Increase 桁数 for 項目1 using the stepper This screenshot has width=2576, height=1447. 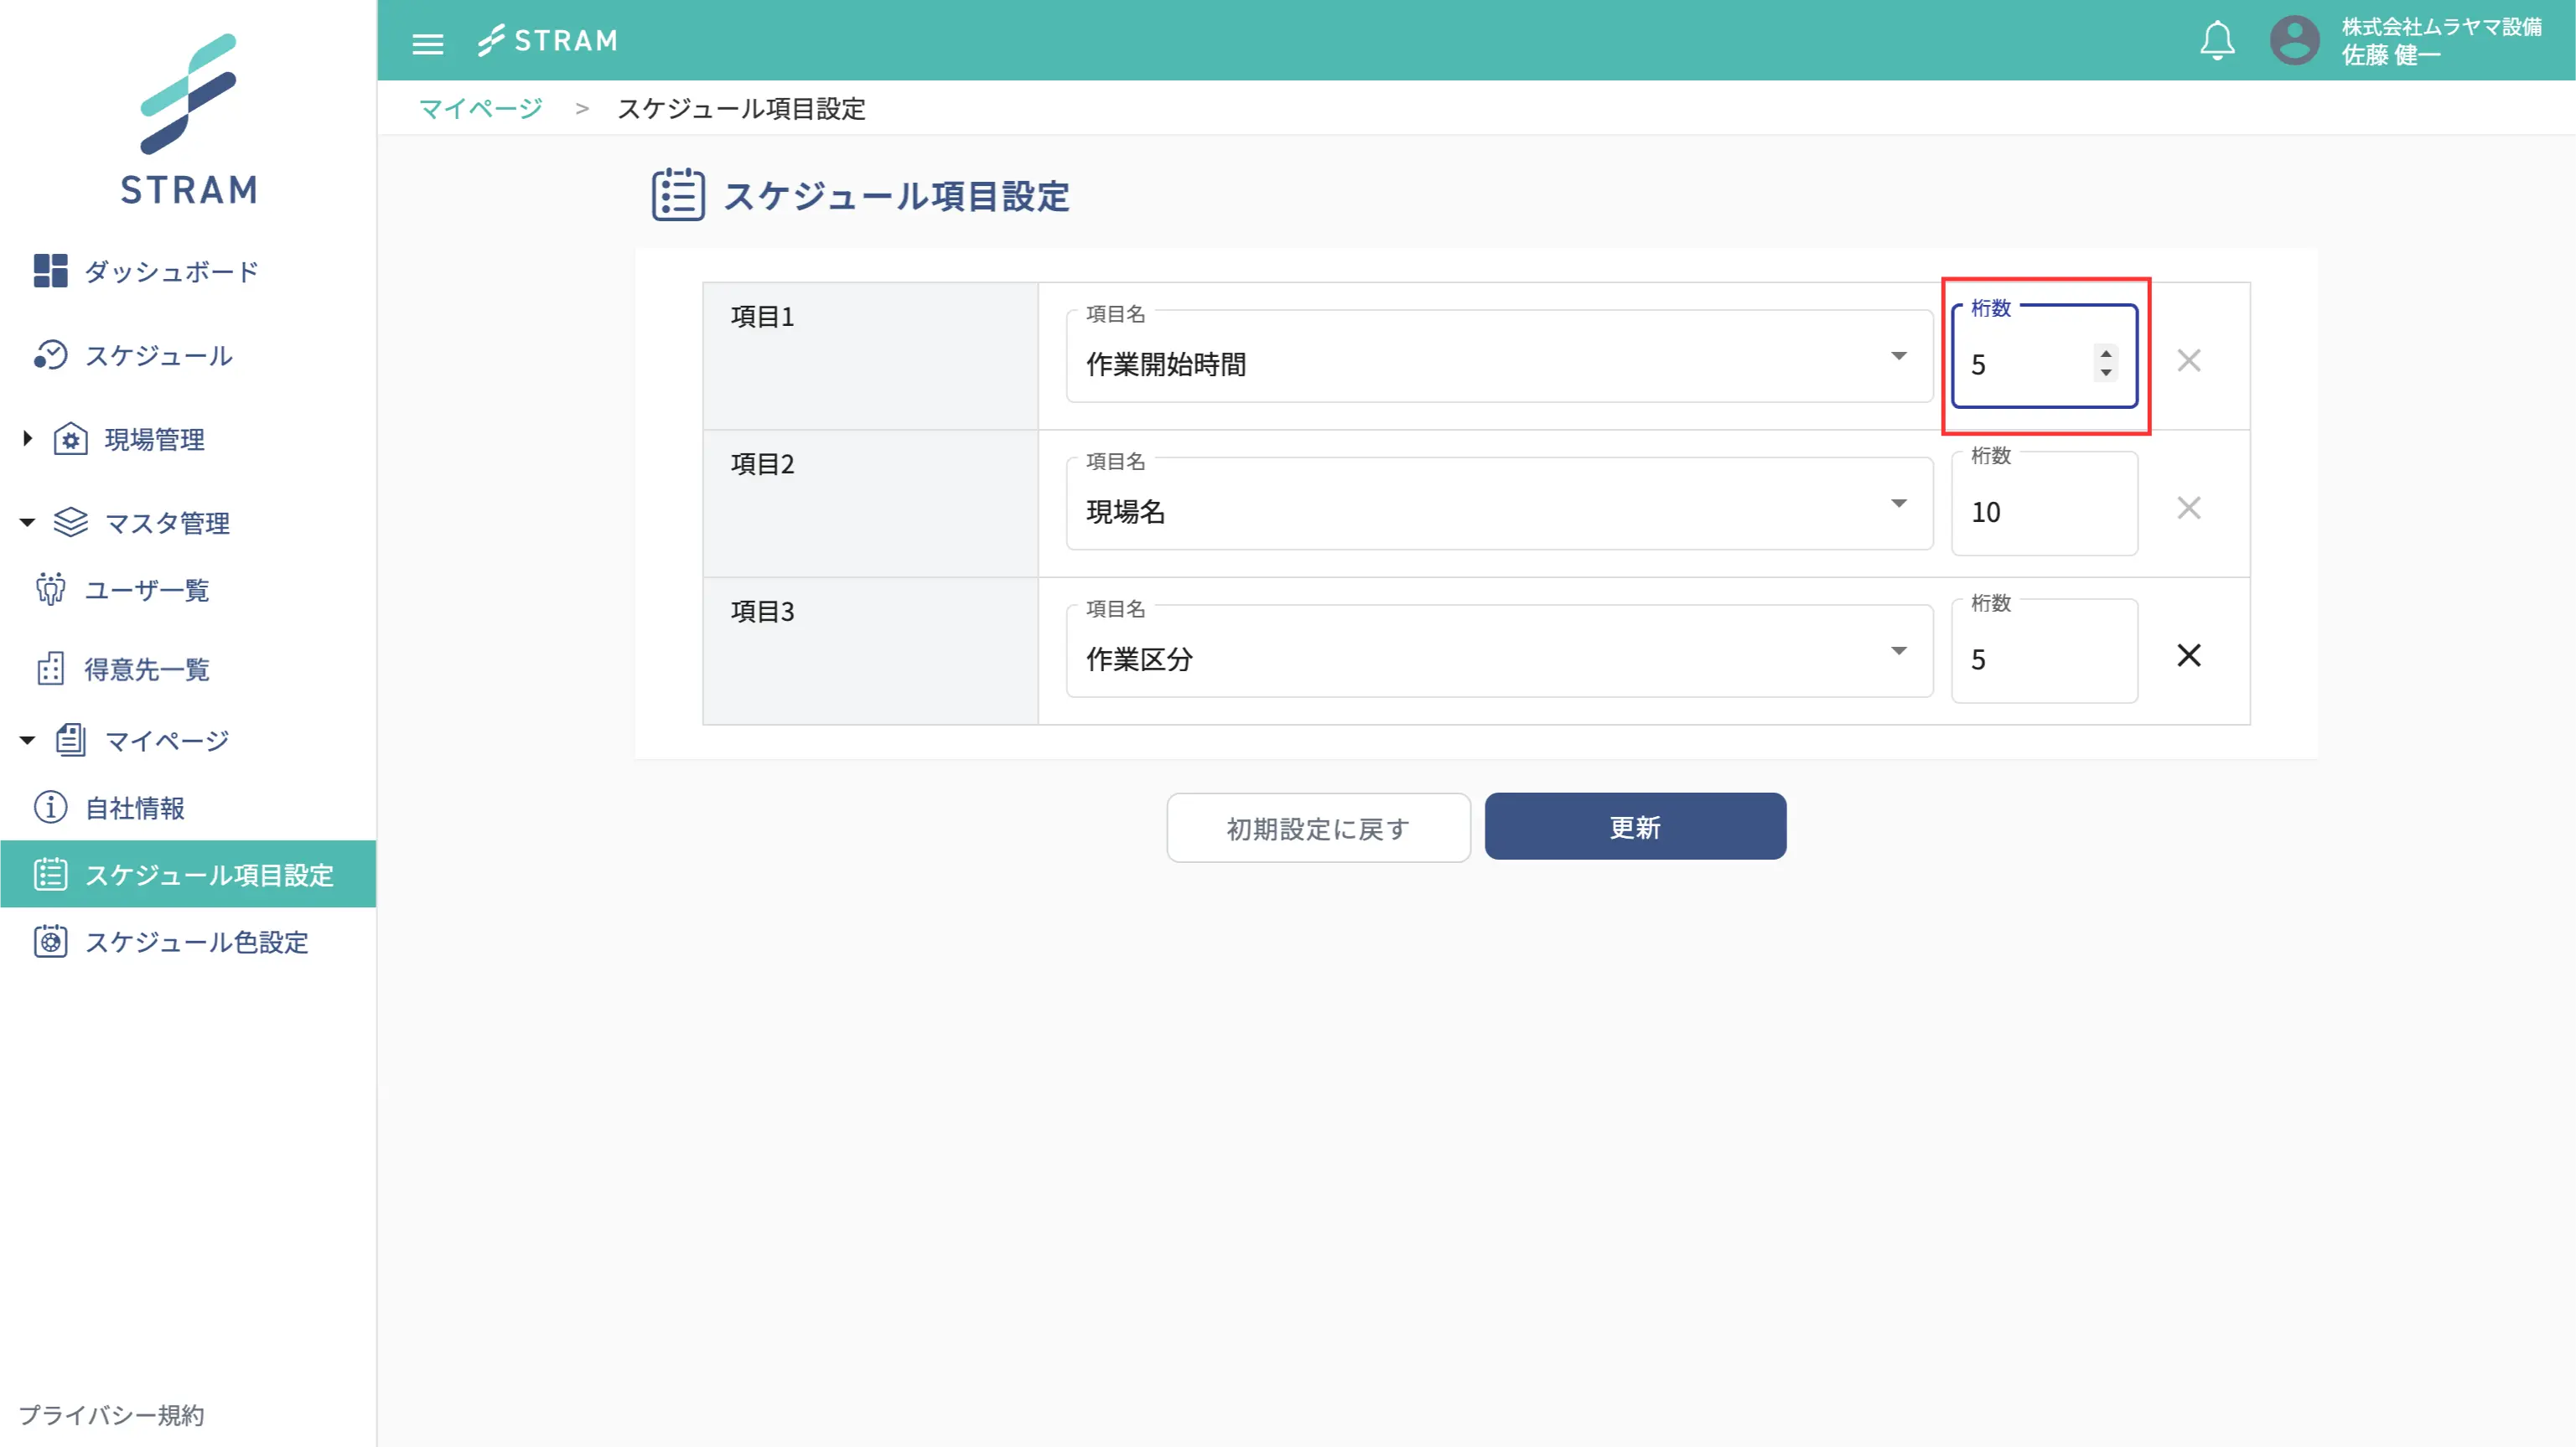[2105, 353]
